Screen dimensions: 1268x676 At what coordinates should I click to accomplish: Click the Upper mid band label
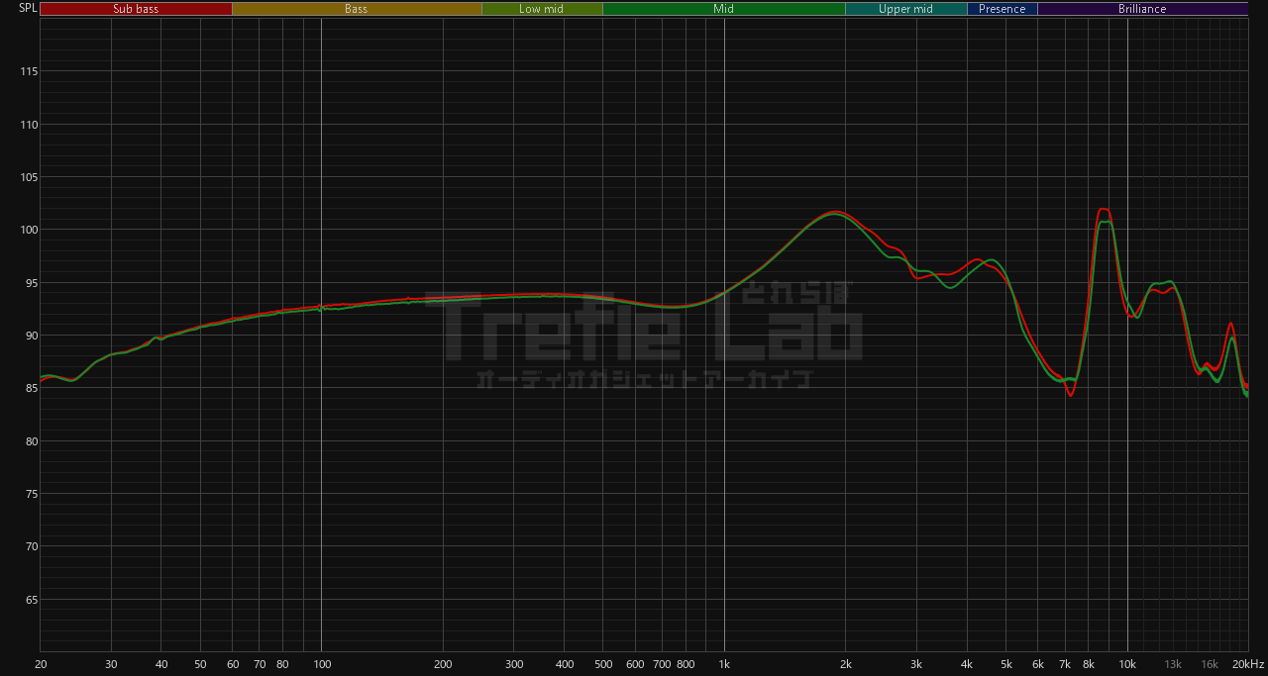click(905, 9)
